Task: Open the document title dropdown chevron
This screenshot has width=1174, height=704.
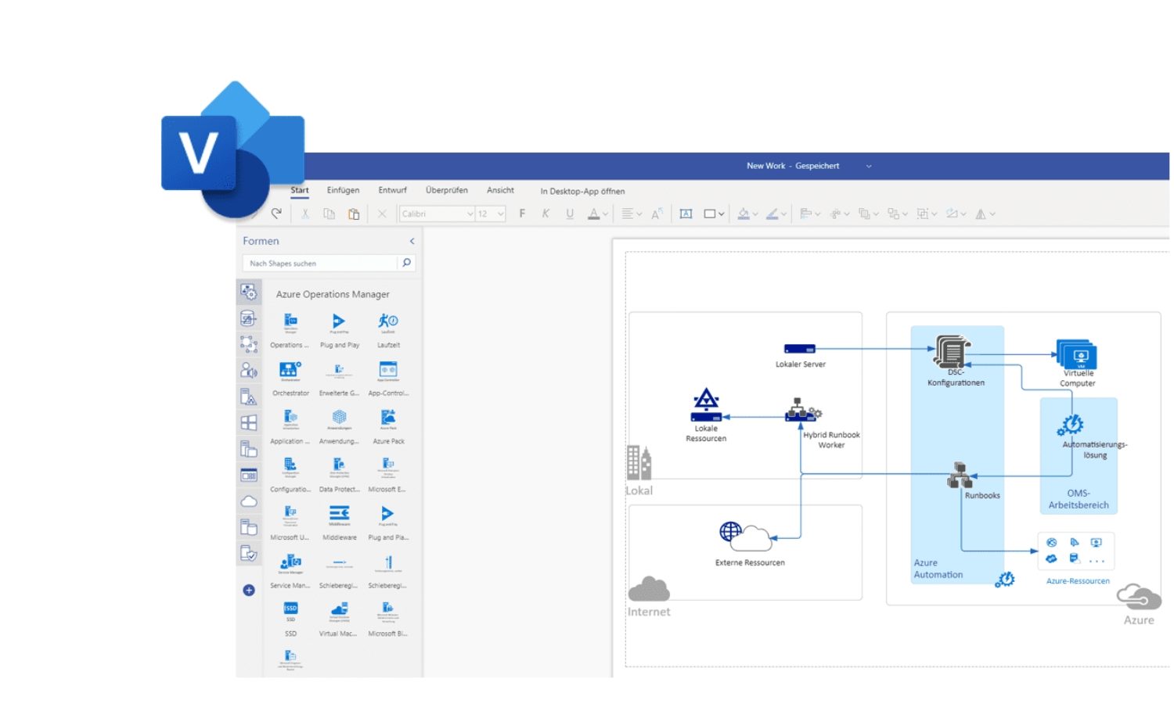Action: pos(869,166)
